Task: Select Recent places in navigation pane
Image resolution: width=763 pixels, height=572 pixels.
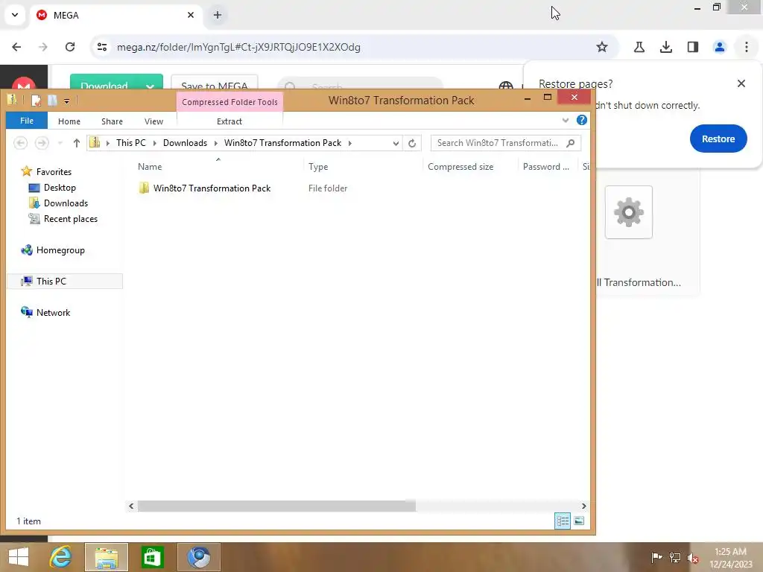Action: pyautogui.click(x=71, y=219)
